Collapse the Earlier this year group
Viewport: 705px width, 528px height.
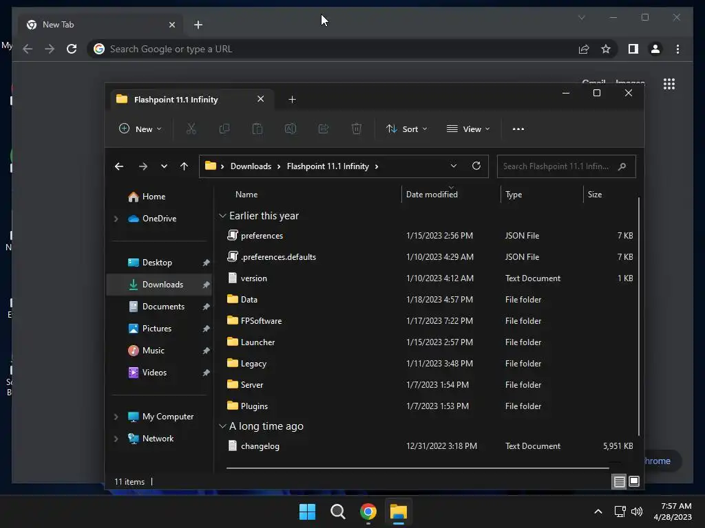click(x=222, y=216)
